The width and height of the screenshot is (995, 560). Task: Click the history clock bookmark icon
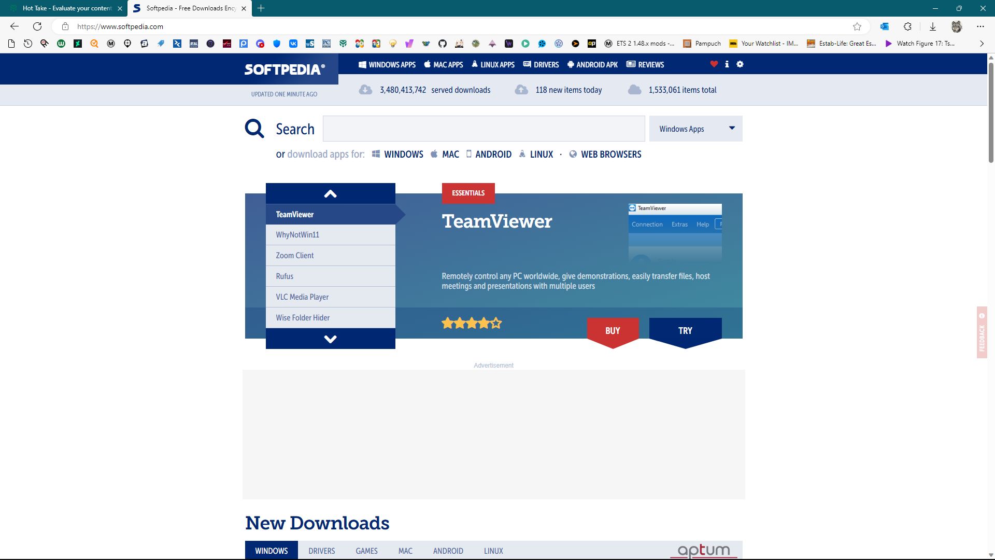pyautogui.click(x=28, y=44)
